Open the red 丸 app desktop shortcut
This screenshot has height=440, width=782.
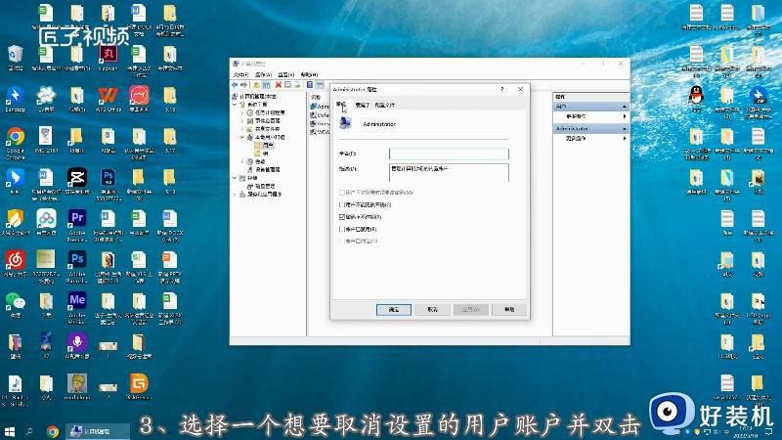[109, 58]
